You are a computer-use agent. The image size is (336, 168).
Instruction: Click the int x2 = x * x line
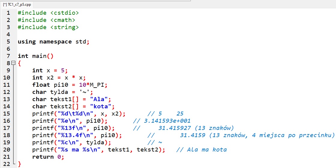point(59,77)
